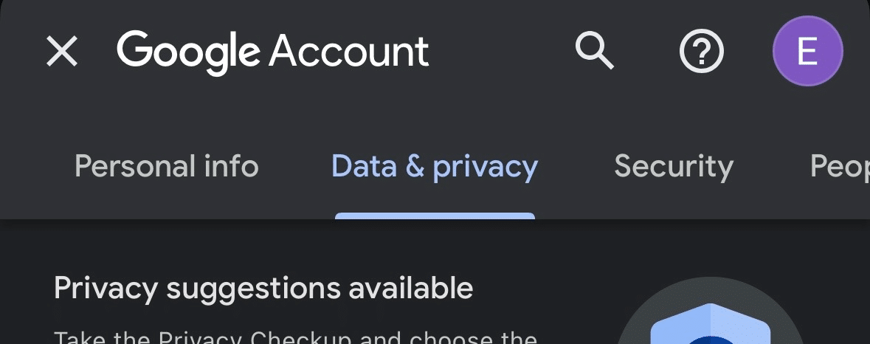870x344 pixels.
Task: Tap the gray circle behind the shield
Action: 710,311
